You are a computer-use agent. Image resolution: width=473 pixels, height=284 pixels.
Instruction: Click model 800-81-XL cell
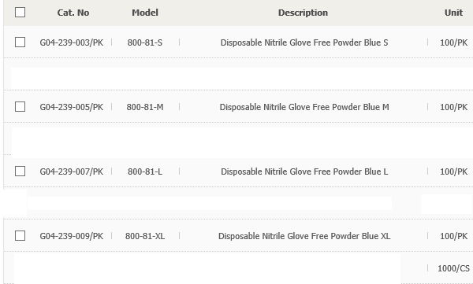pyautogui.click(x=145, y=236)
